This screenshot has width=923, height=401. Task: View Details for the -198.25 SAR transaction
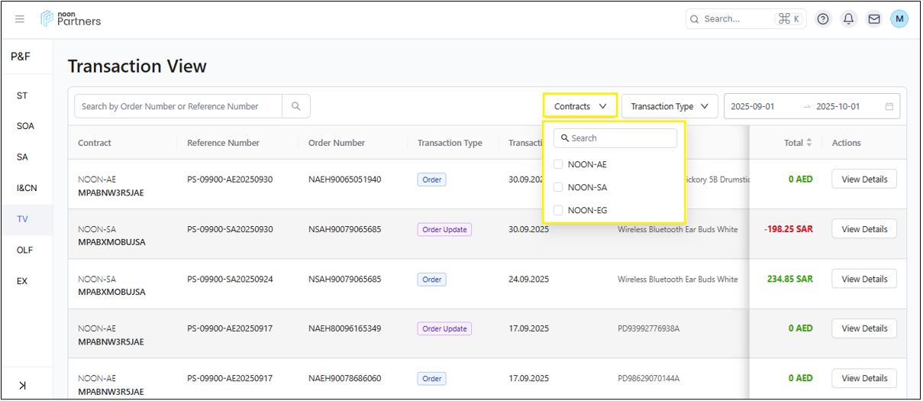[x=863, y=229]
